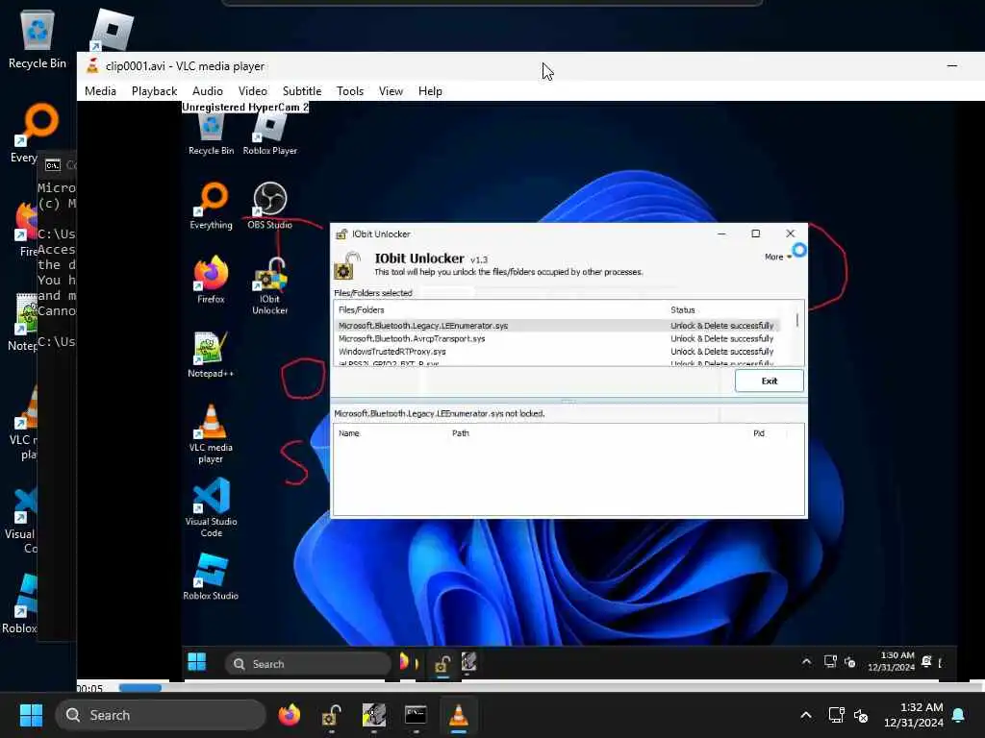
Task: Click the Search box on the video's taskbar
Action: coord(308,663)
